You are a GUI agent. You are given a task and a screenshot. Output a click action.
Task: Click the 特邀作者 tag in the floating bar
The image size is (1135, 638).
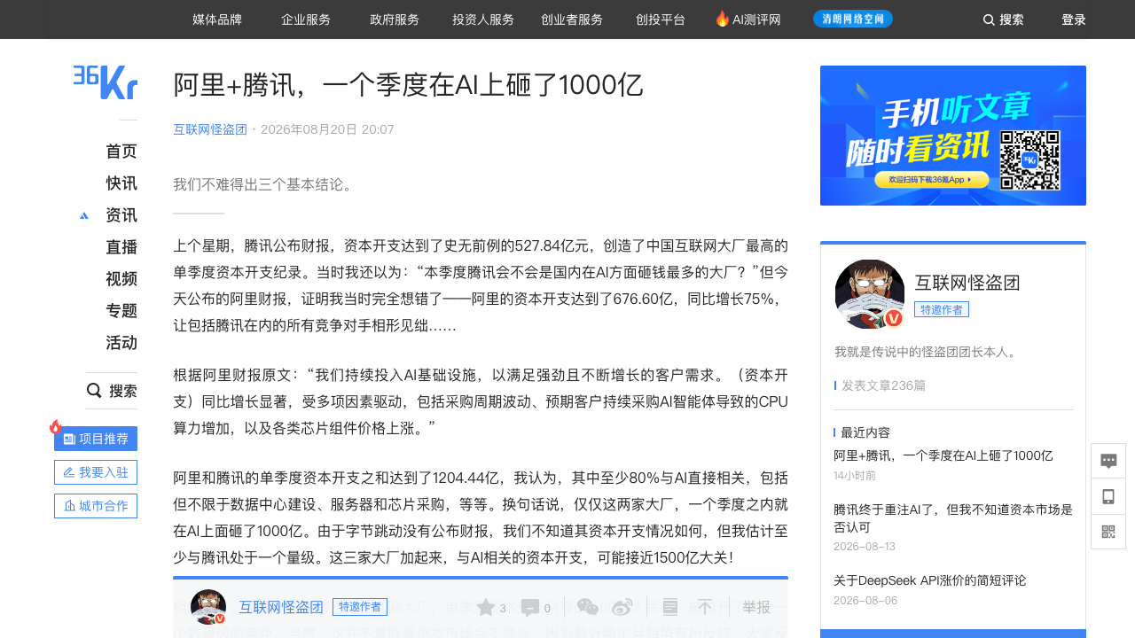click(x=360, y=607)
